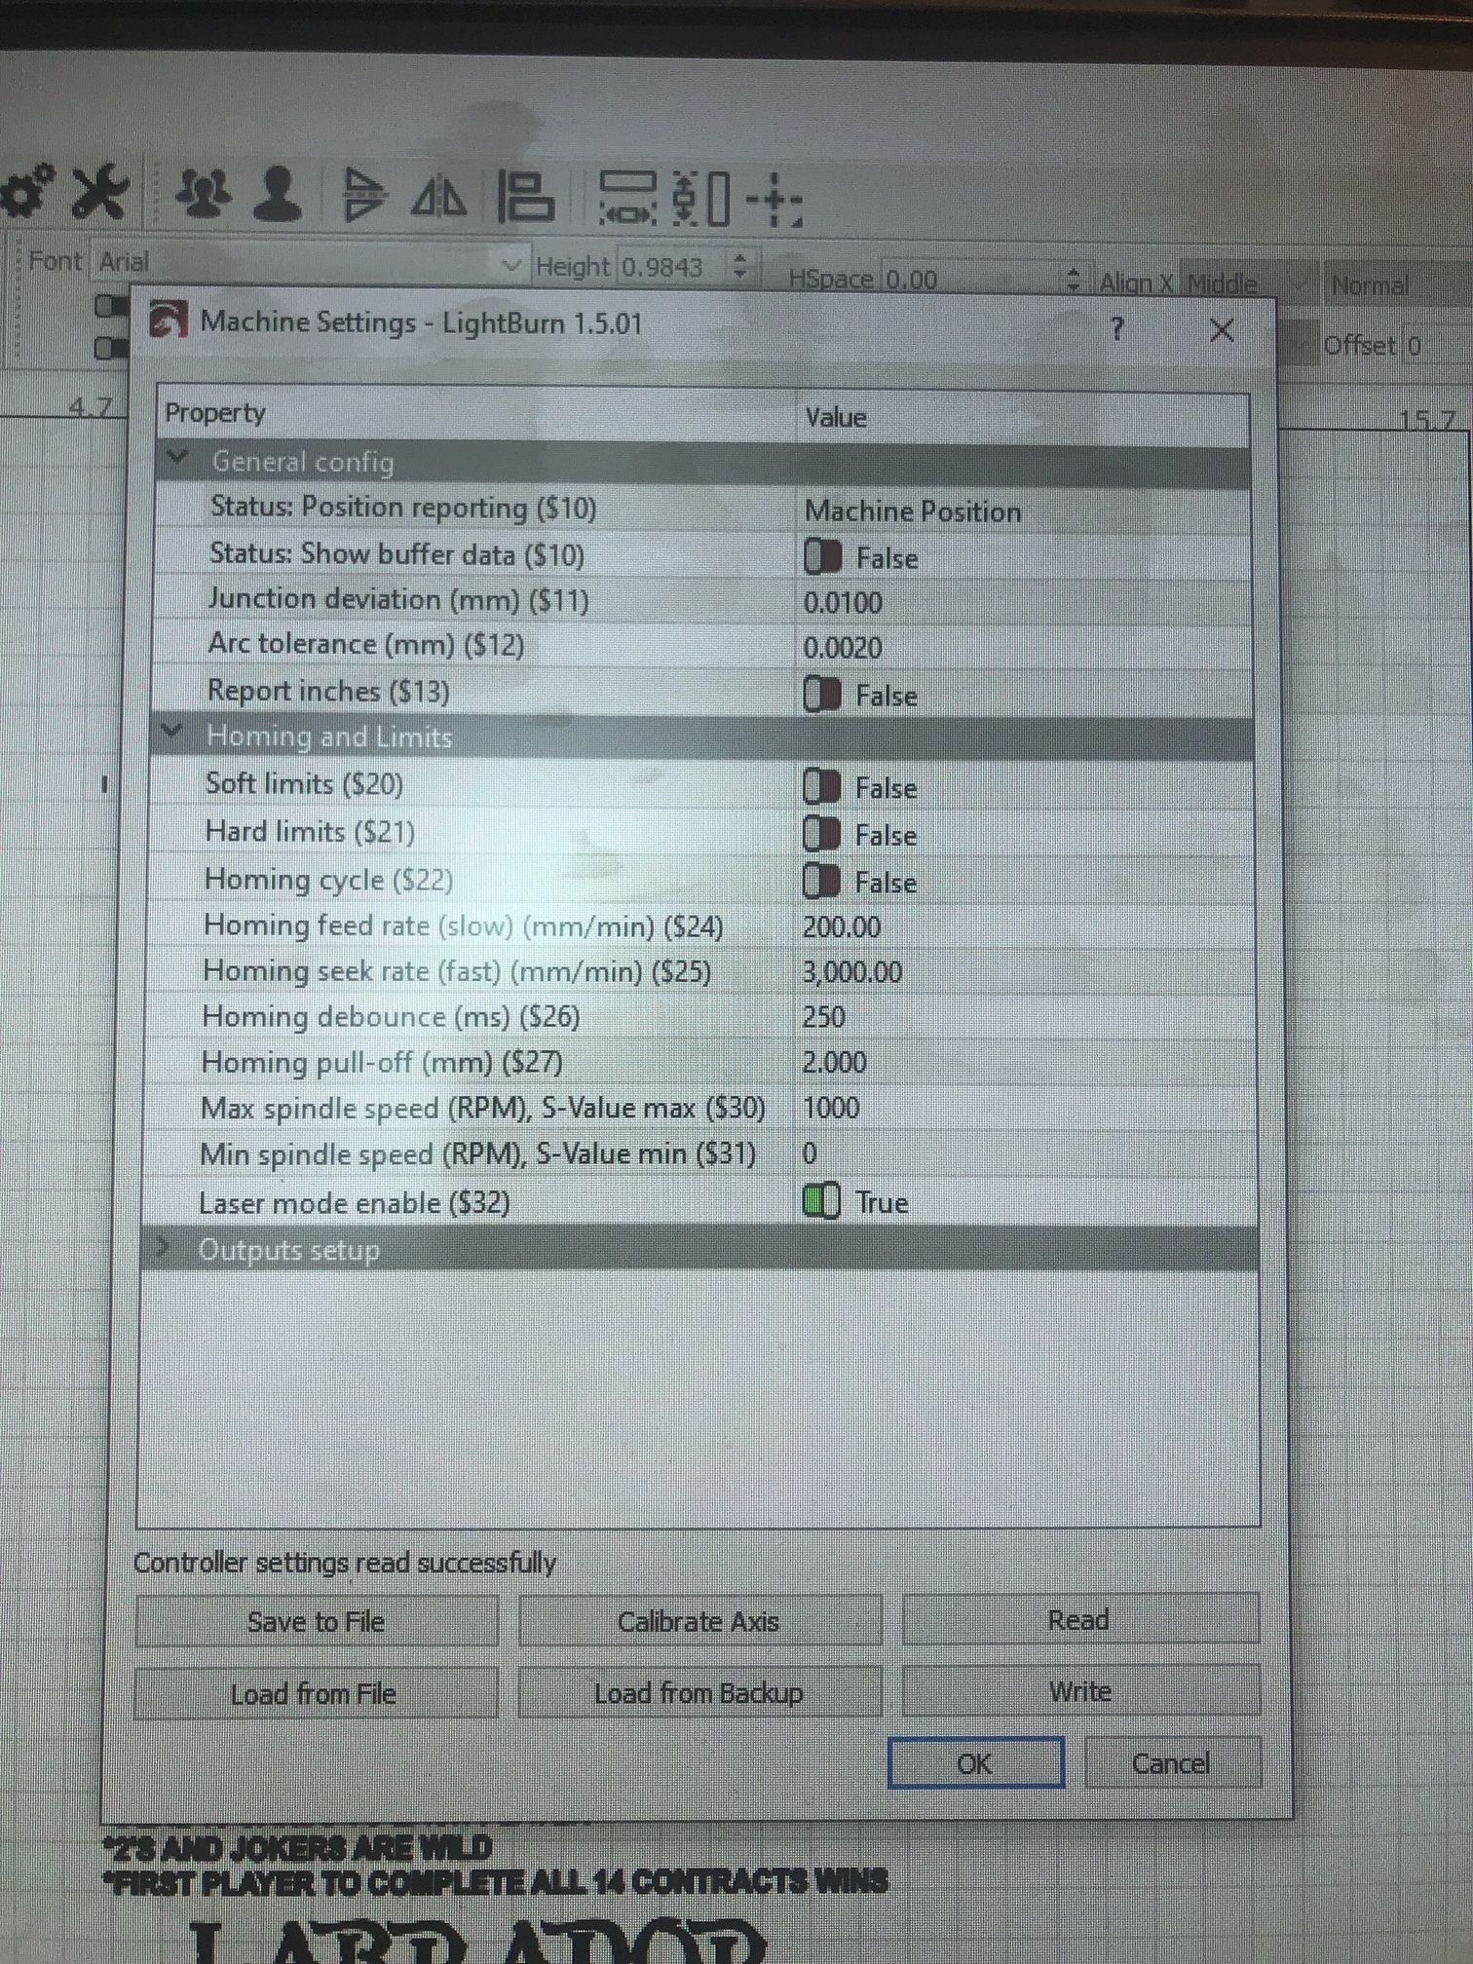Adjust the Height spinner arrows
Image resolution: width=1473 pixels, height=1964 pixels.
[740, 266]
